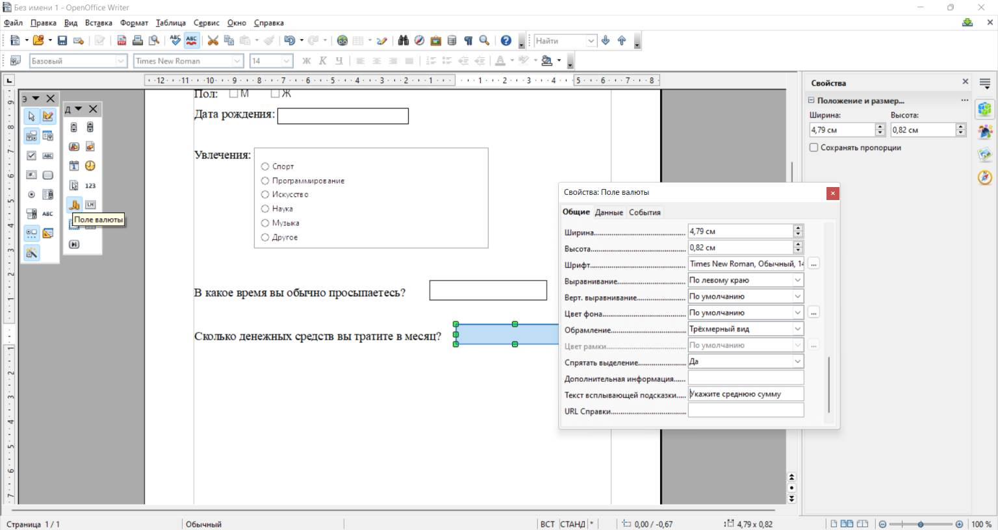Image resolution: width=998 pixels, height=530 pixels.
Task: Insert a date field control
Action: click(x=74, y=166)
